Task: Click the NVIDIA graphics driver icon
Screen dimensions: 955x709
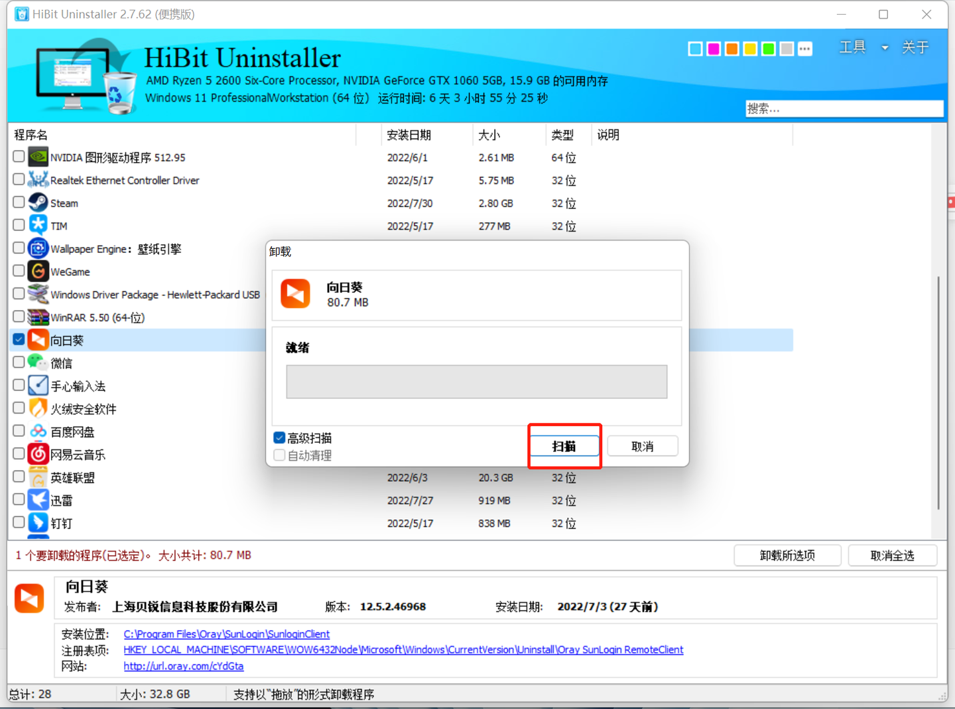Action: tap(38, 157)
